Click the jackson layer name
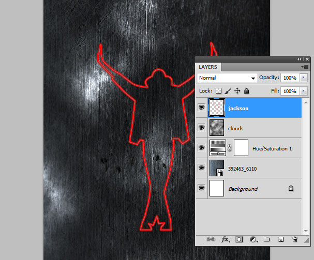Viewport: 314px width, 260px height. tap(238, 108)
